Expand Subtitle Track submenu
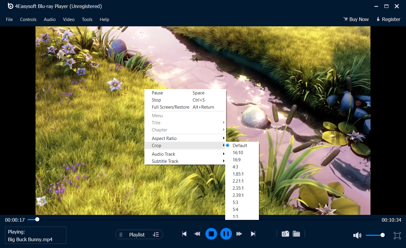The width and height of the screenshot is (406, 248). tap(185, 161)
